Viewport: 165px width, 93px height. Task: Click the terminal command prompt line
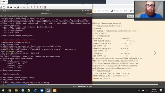point(46,83)
